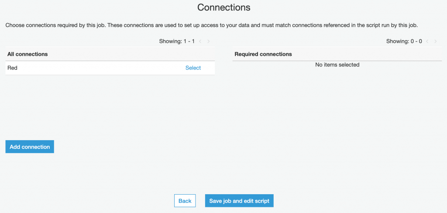Go Back to the previous step
The width and height of the screenshot is (447, 213).
click(185, 201)
